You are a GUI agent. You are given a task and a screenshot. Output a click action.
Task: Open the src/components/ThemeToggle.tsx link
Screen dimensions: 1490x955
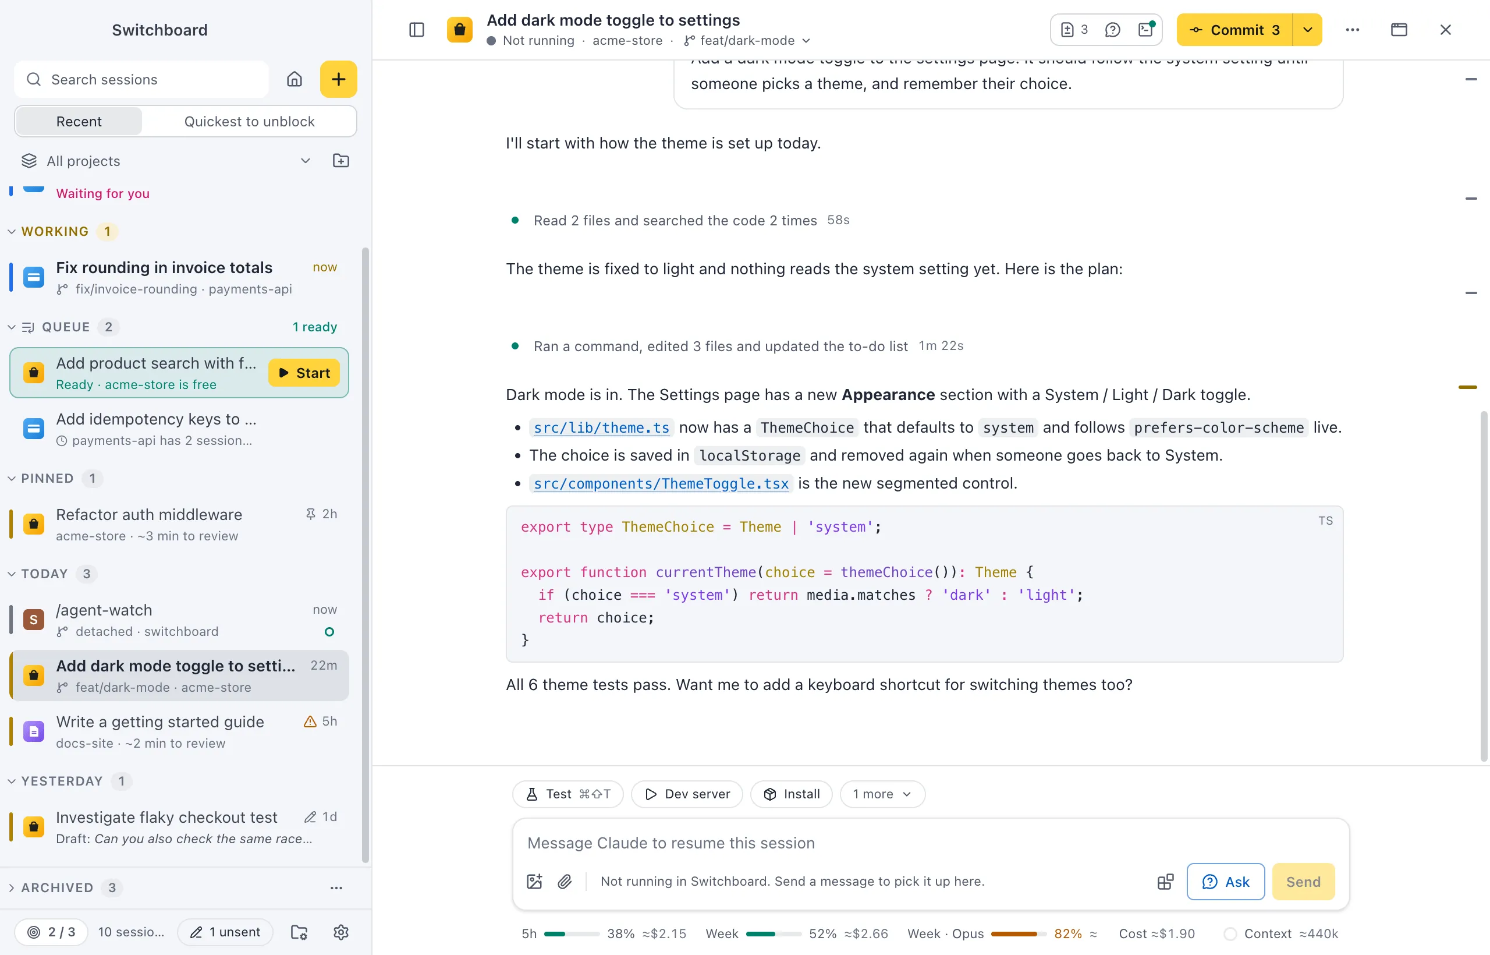click(x=661, y=484)
